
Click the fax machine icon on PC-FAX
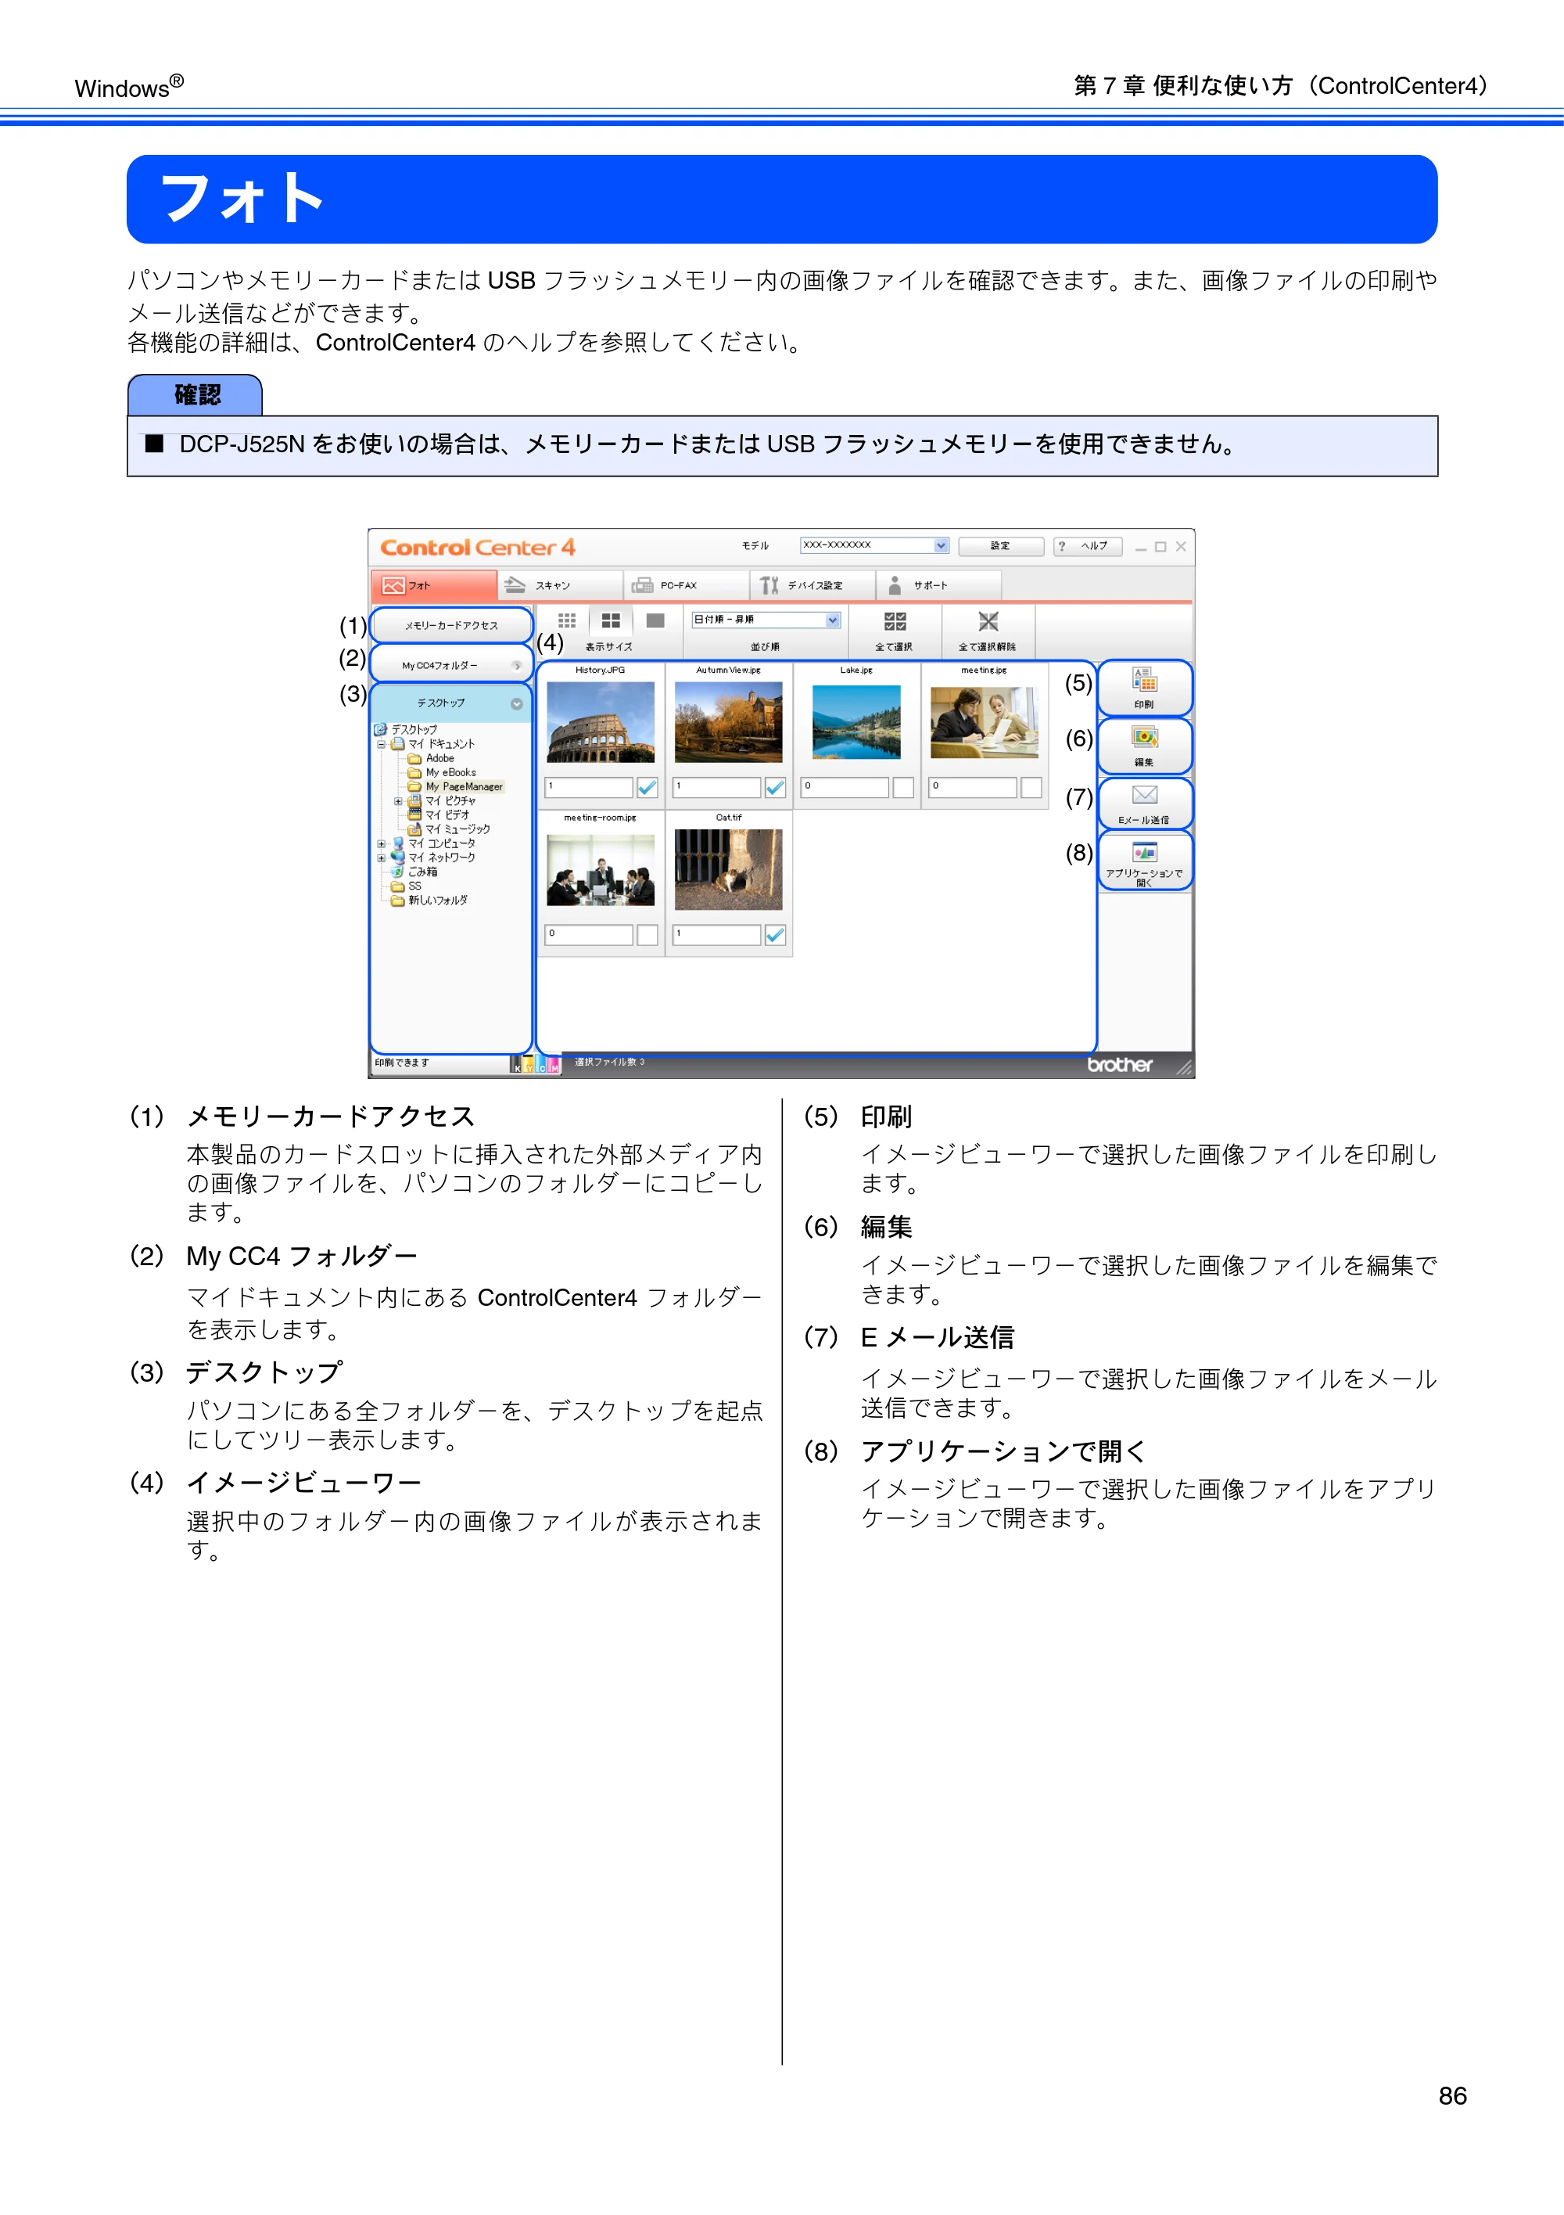pos(642,584)
